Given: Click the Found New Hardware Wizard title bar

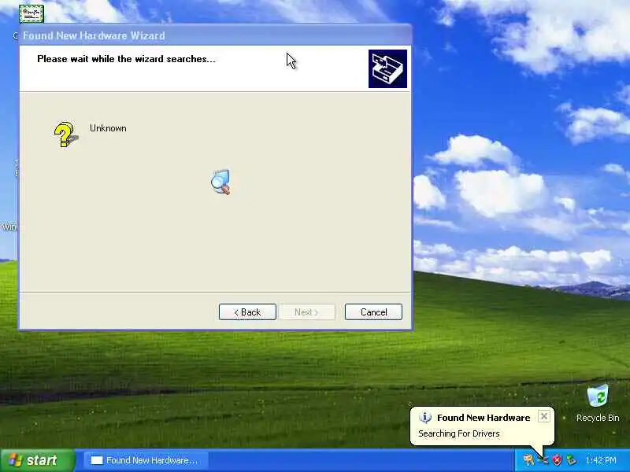Looking at the screenshot, I should (x=215, y=35).
